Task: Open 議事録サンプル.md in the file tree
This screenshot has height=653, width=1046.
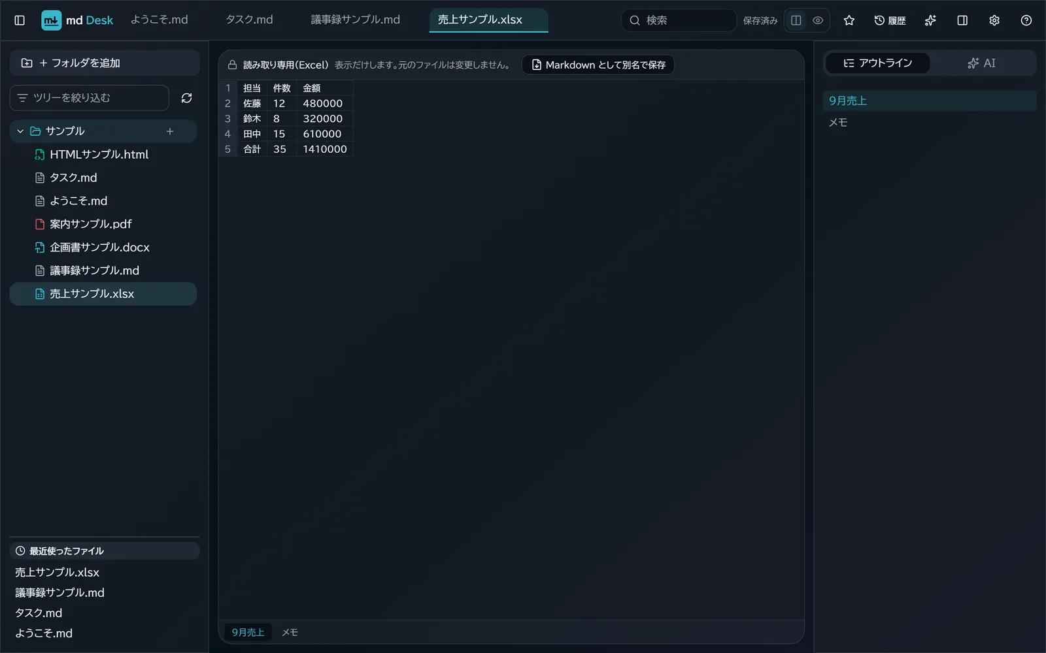Action: [103, 270]
